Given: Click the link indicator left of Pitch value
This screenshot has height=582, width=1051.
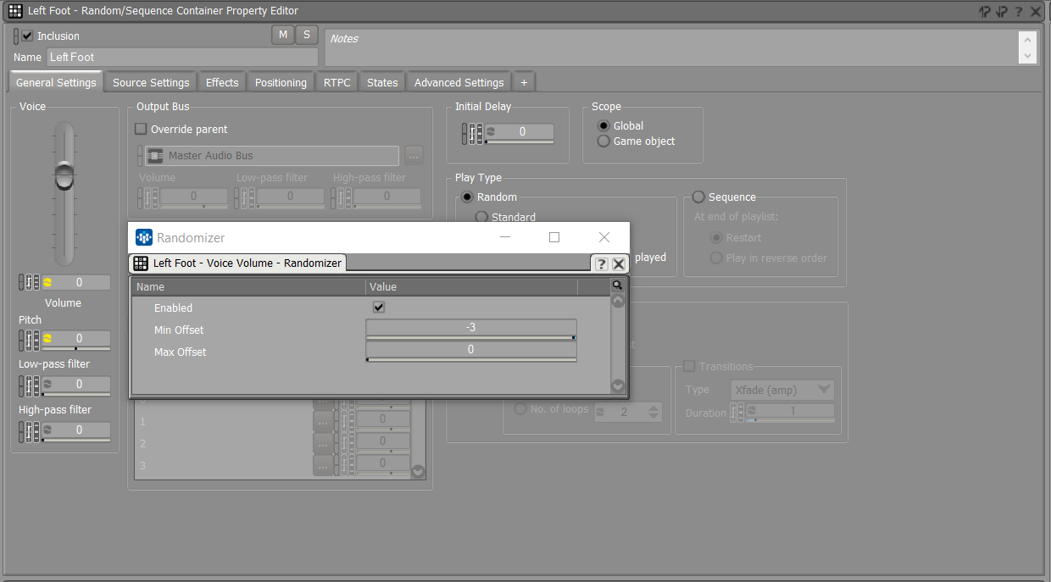Looking at the screenshot, I should tap(22, 340).
